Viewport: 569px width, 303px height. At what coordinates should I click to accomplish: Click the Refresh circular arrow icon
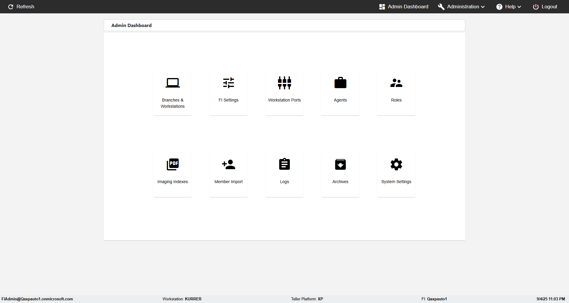click(x=11, y=7)
